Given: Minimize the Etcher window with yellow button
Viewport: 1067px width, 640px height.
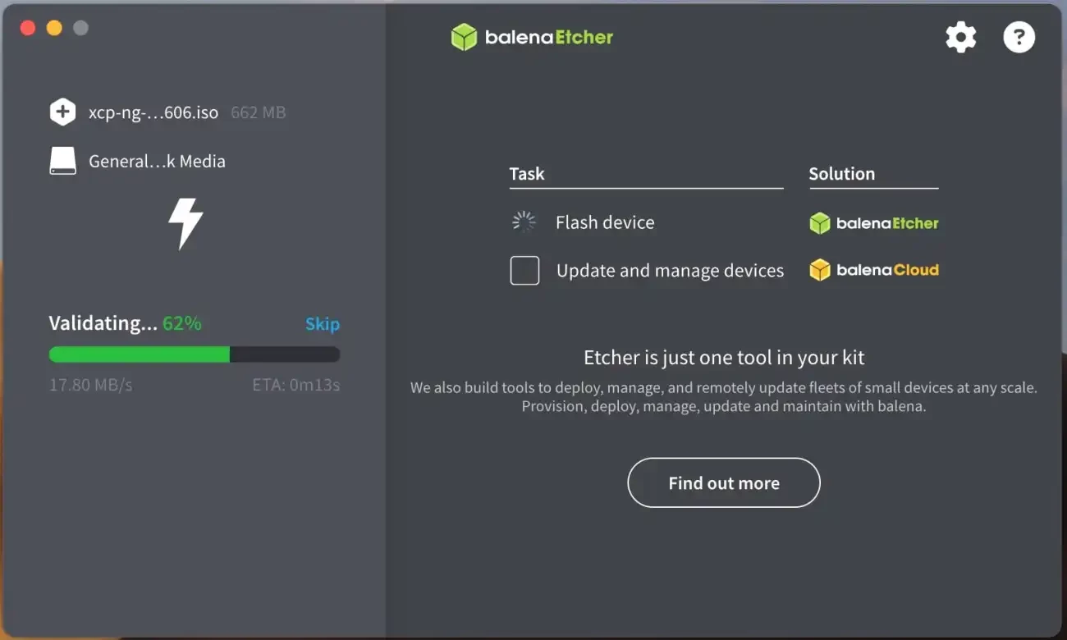Looking at the screenshot, I should (54, 28).
